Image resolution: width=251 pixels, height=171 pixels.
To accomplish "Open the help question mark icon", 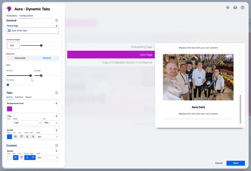I will tap(243, 8).
